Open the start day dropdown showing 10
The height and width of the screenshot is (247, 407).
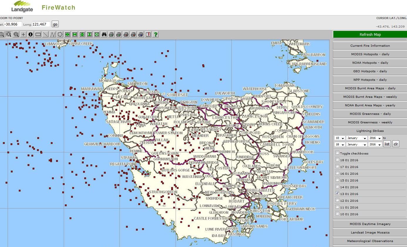[x=339, y=138]
